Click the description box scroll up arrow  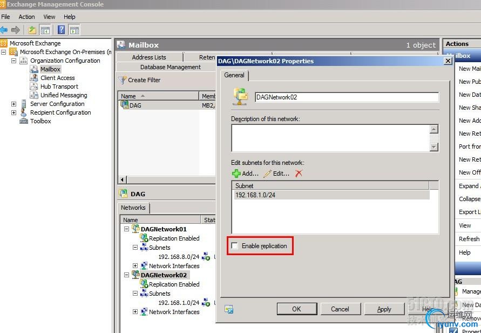click(433, 129)
